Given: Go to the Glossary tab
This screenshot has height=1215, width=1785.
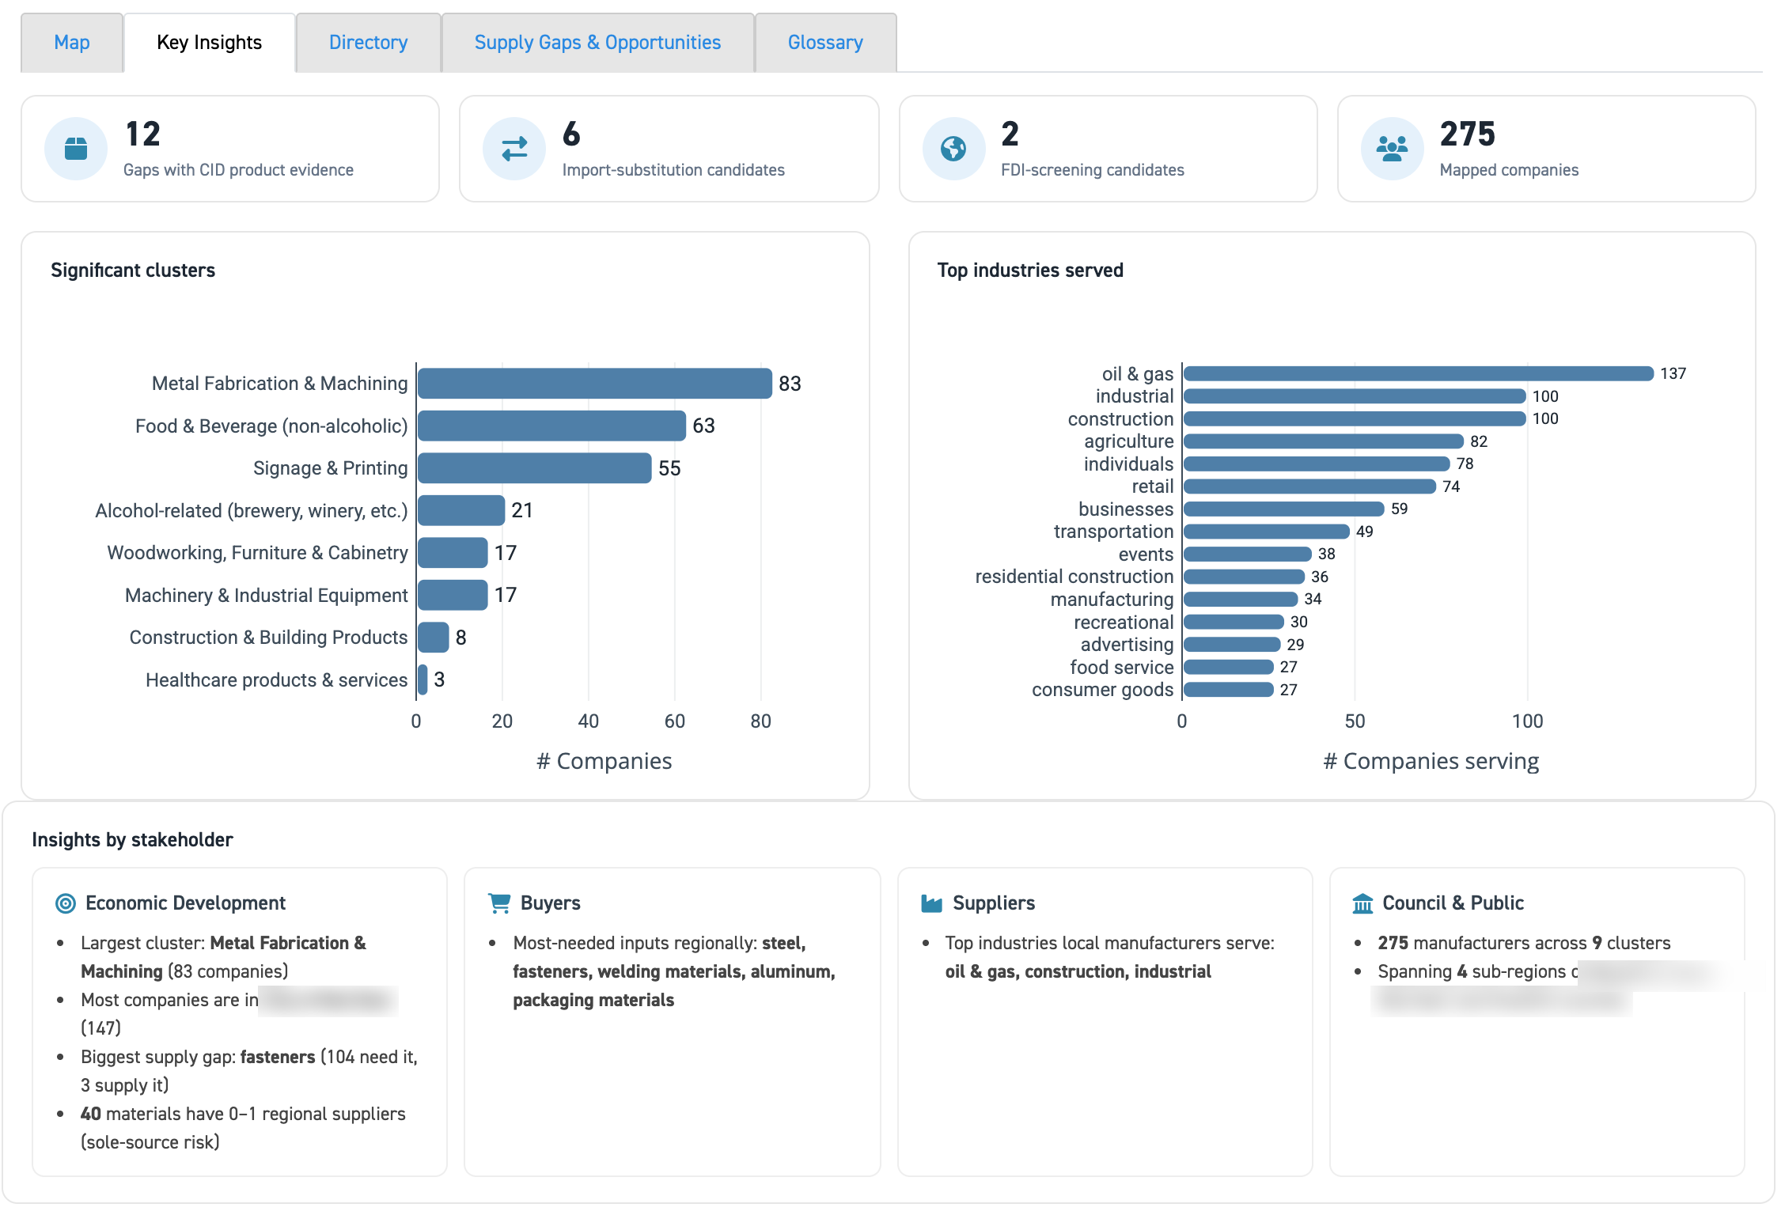Looking at the screenshot, I should [826, 43].
